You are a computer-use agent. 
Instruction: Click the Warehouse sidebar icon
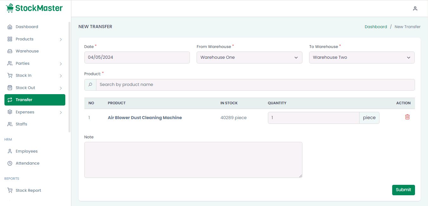click(10, 51)
